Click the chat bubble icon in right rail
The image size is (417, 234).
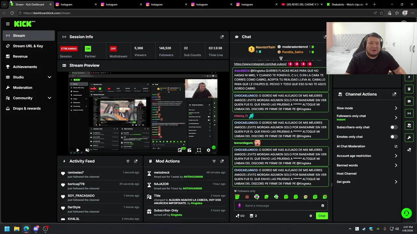coord(409,101)
